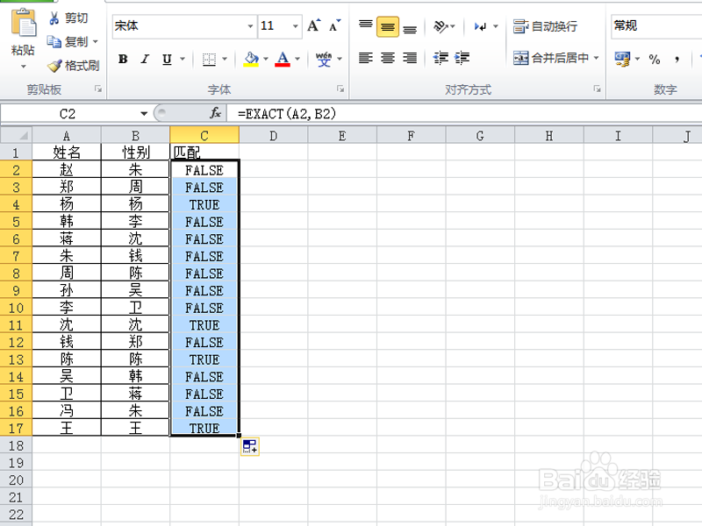Viewport: 702px width, 526px height.
Task: Click accounting number format icon
Action: pos(622,59)
